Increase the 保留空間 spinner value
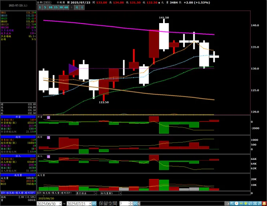The image size is (267, 206). pyautogui.click(x=131, y=202)
